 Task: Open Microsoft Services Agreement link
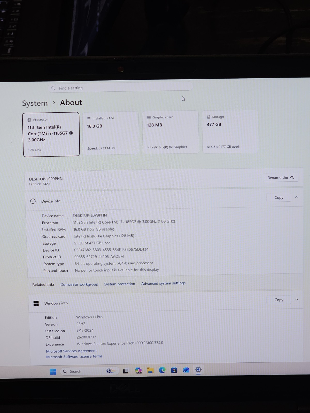click(71, 351)
